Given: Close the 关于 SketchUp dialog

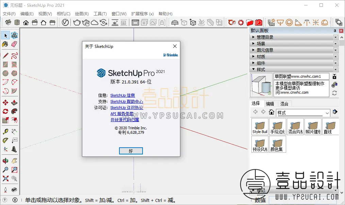Looking at the screenshot, I should pos(175,46).
